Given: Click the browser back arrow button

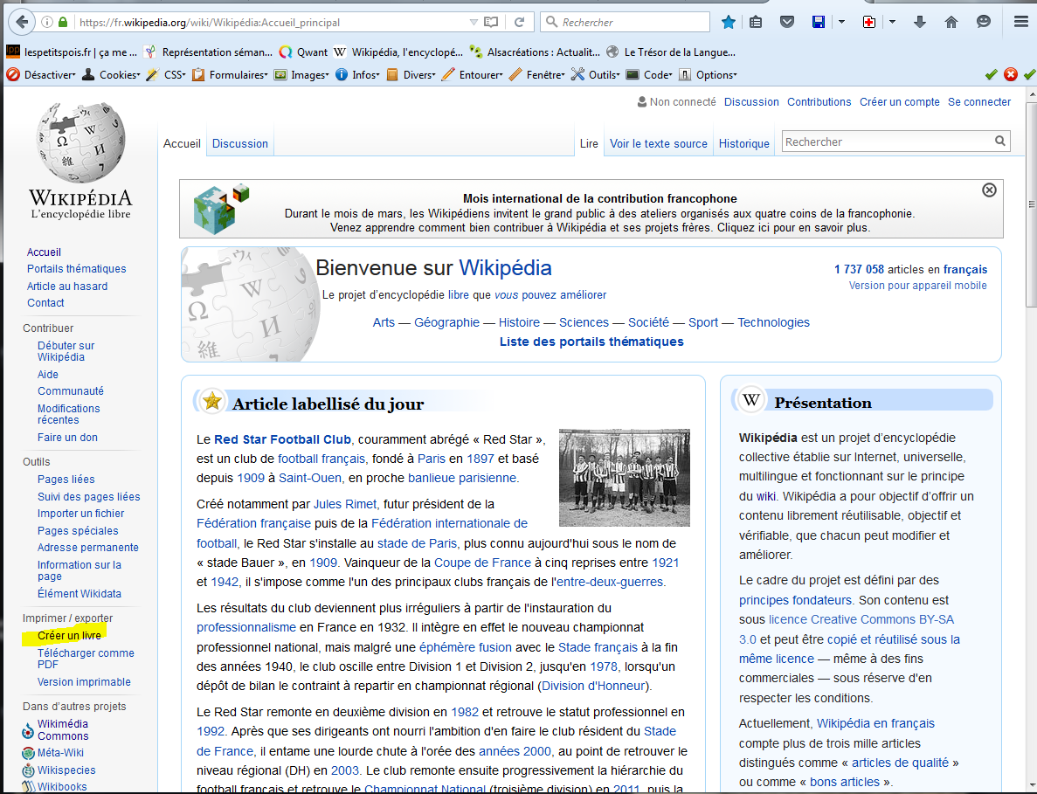Looking at the screenshot, I should (x=20, y=22).
